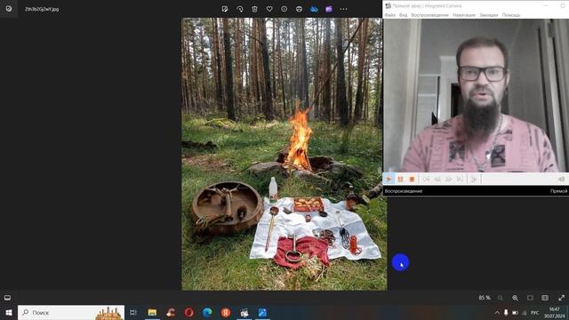Open the Opera browser from taskbar
The height and width of the screenshot is (320, 569).
pyautogui.click(x=189, y=312)
